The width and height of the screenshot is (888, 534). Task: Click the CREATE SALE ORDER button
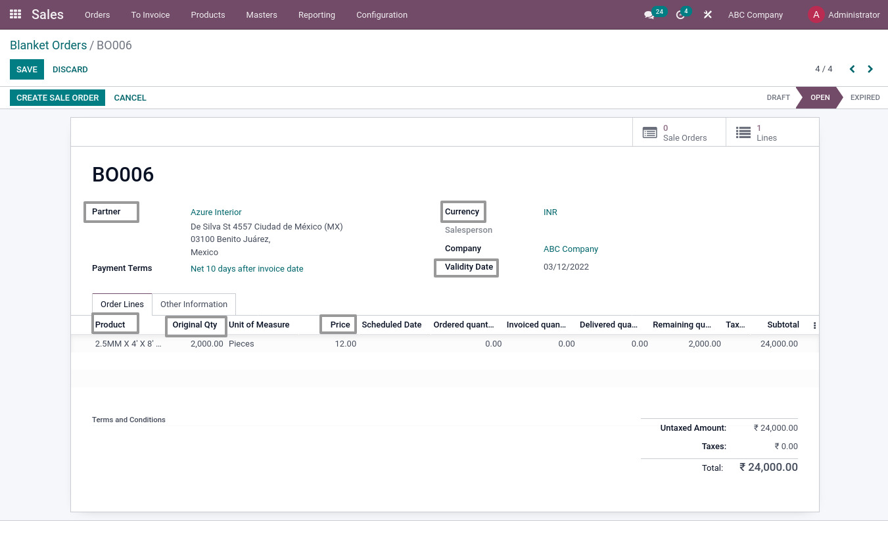pos(57,97)
